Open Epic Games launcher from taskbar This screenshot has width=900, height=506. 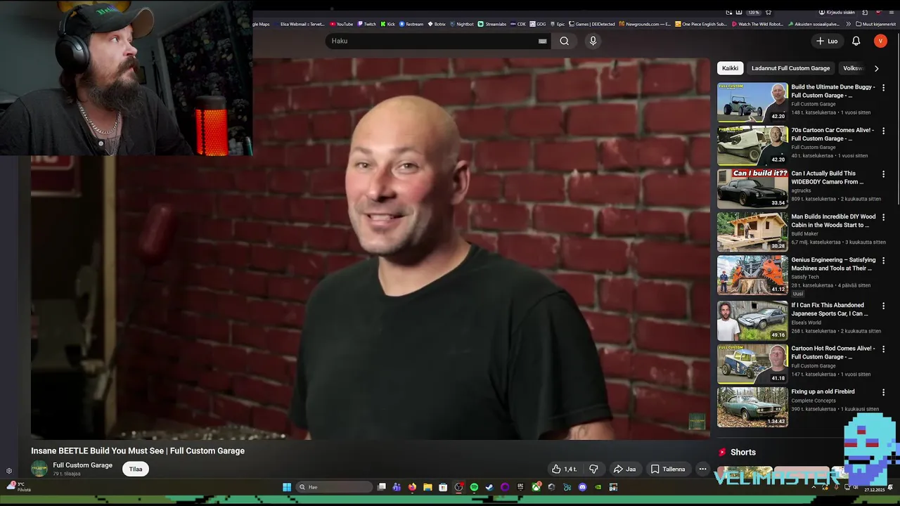point(520,487)
